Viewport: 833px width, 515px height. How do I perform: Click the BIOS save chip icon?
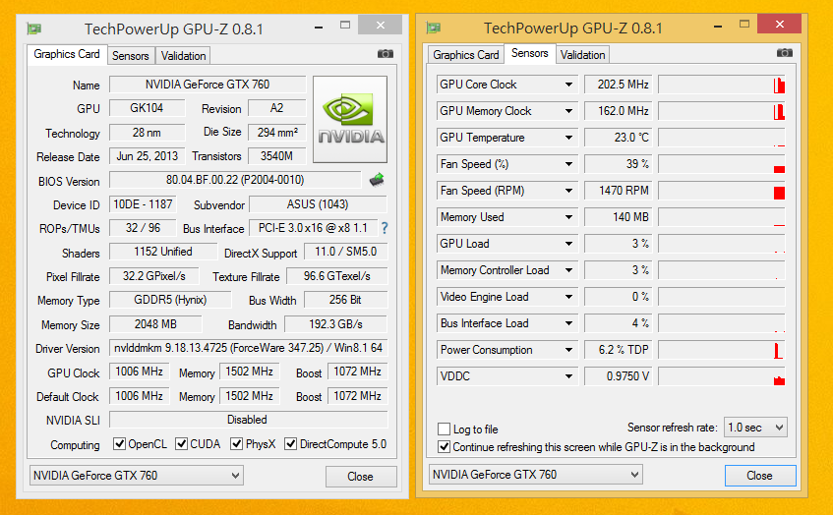tap(377, 180)
